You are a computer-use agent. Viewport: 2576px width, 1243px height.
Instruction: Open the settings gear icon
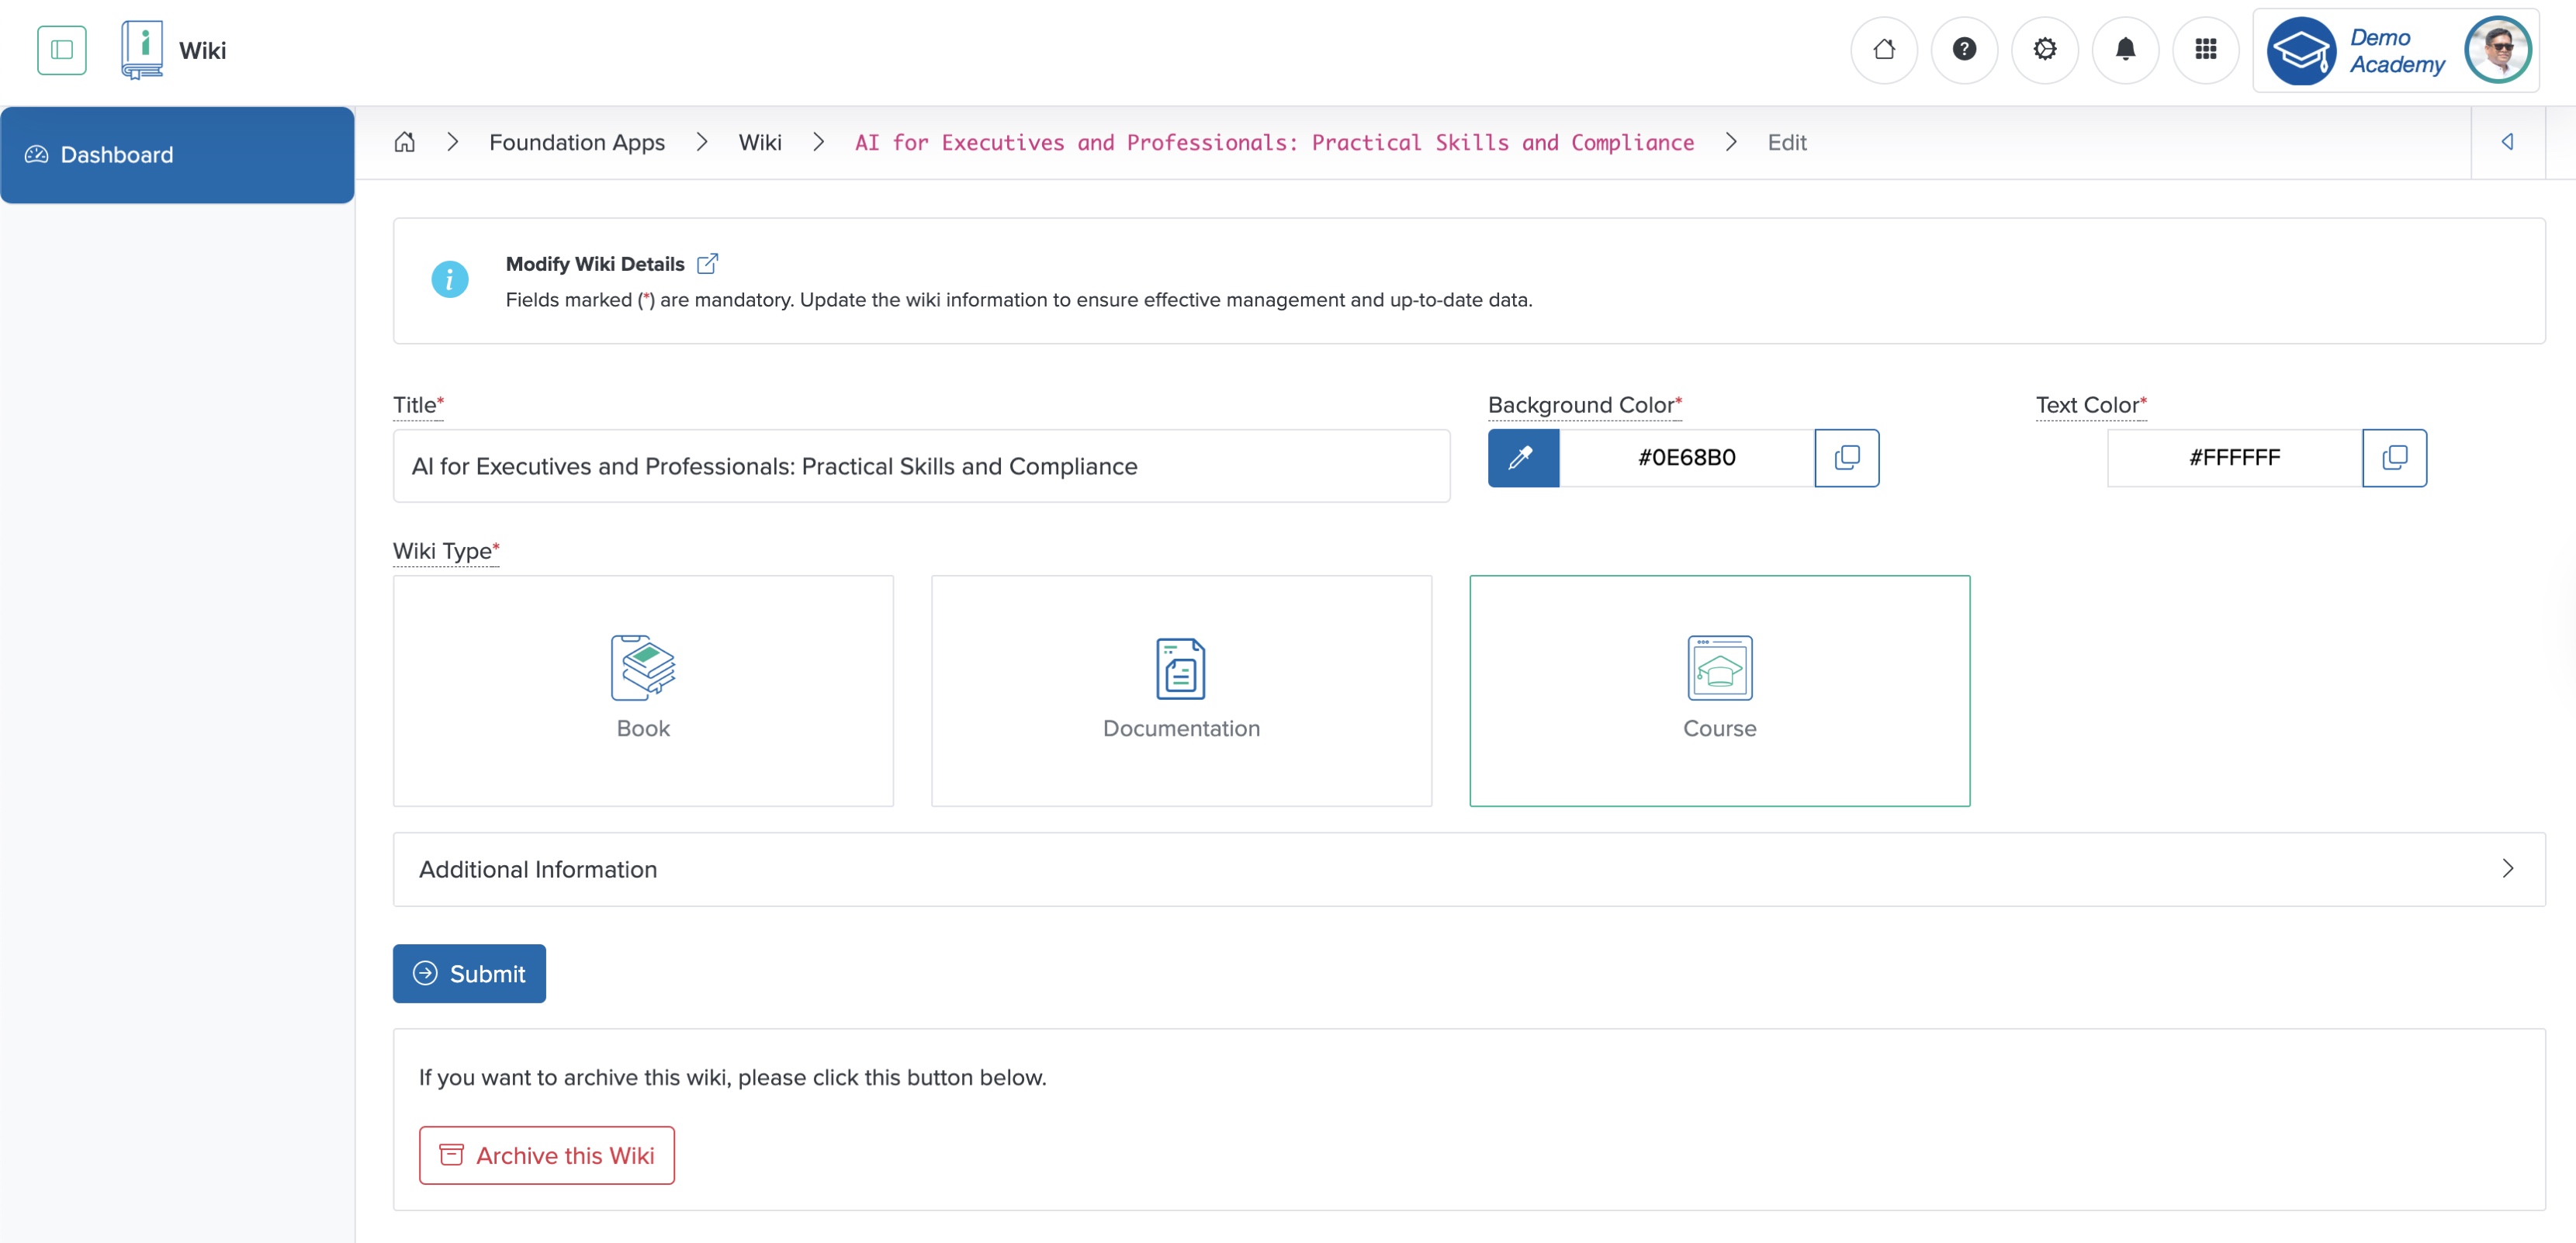(x=2045, y=49)
